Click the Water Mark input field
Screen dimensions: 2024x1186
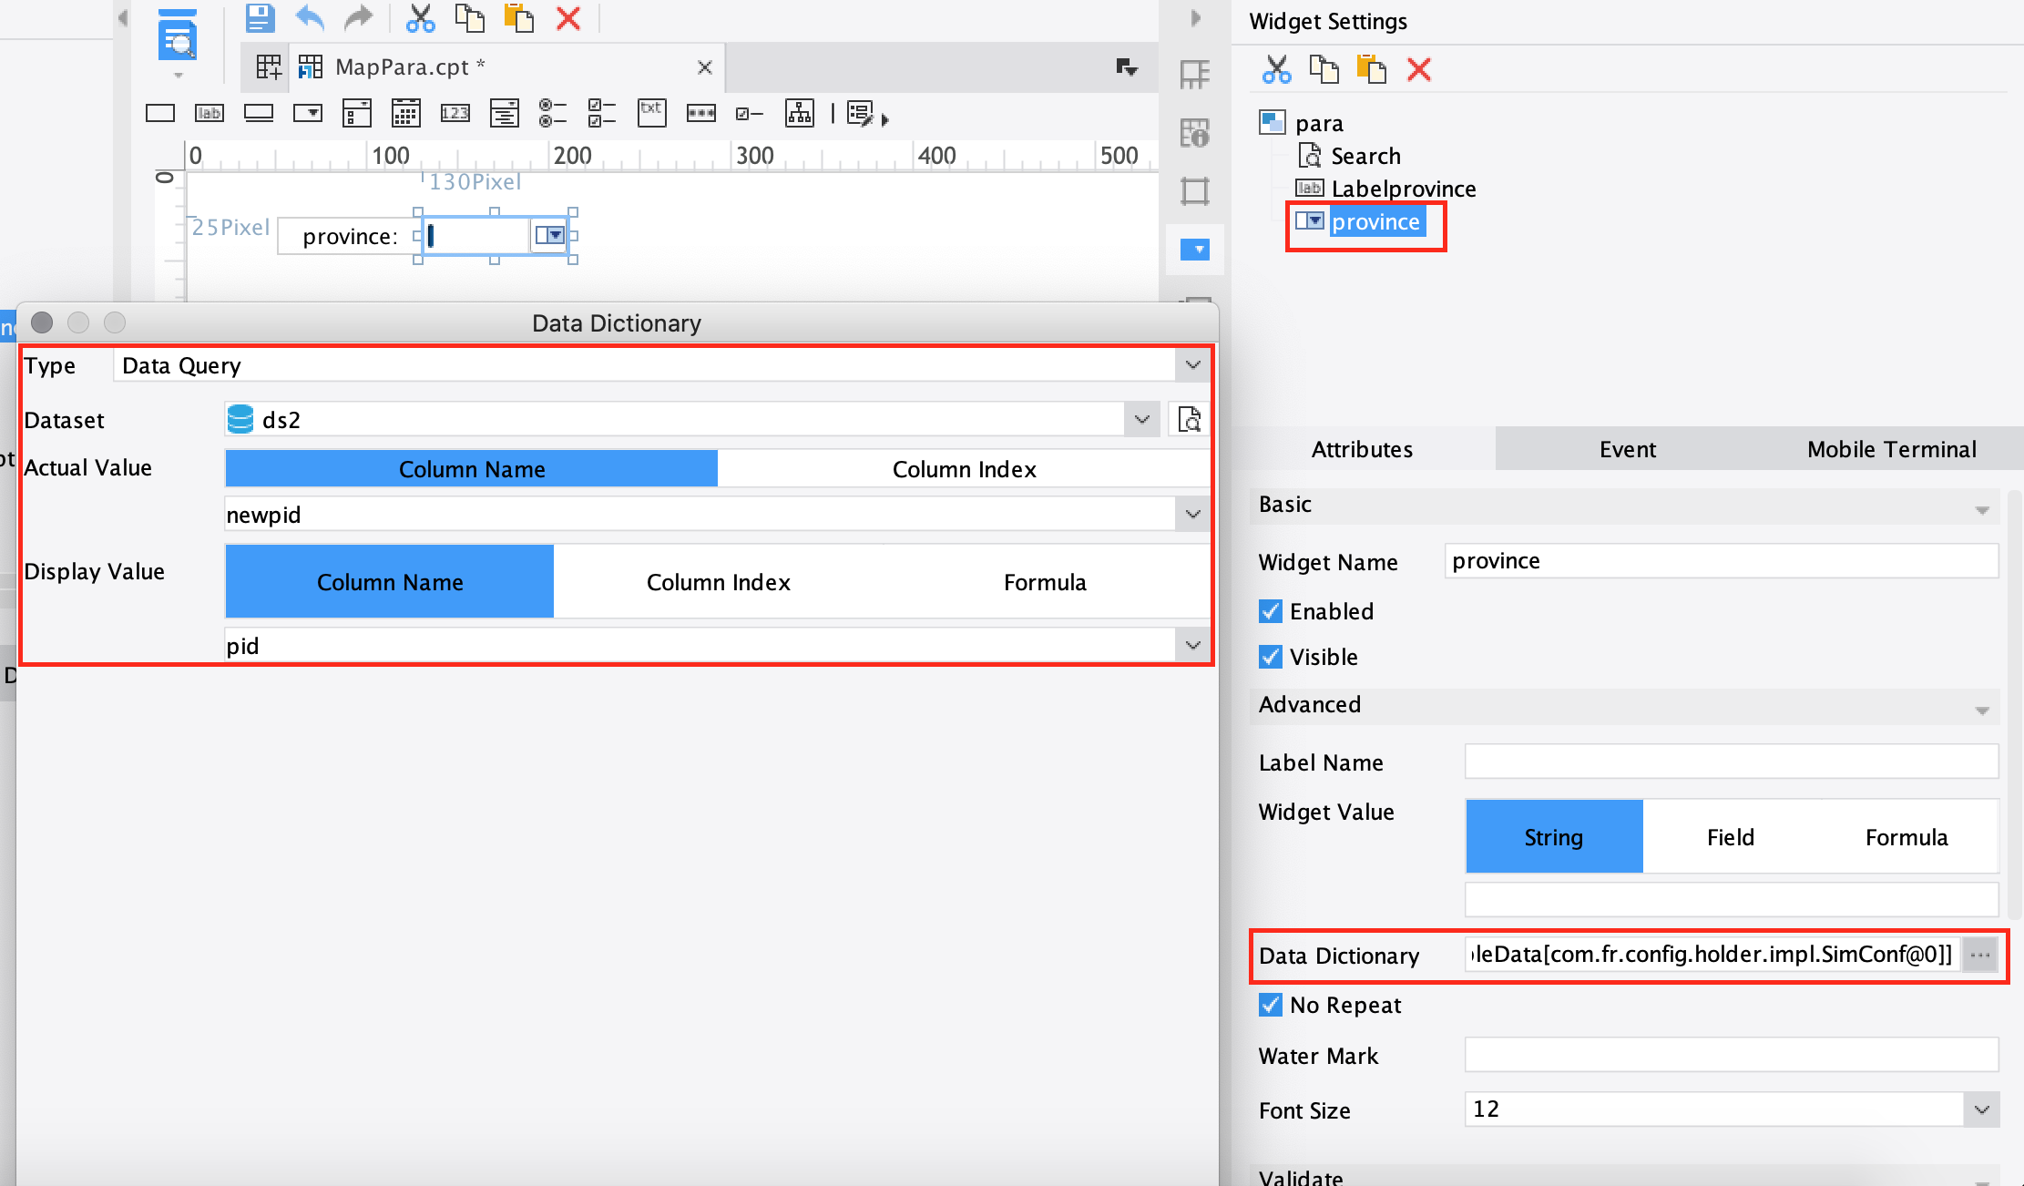pos(1732,1055)
